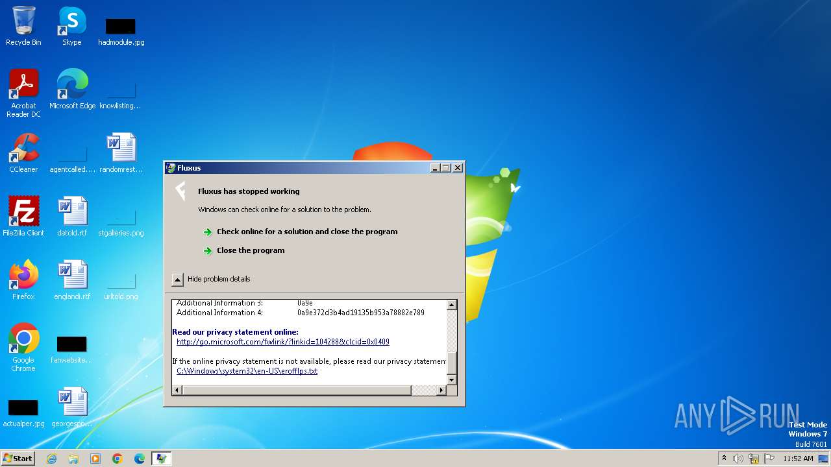Open Edge from the taskbar
The image size is (831, 467).
click(140, 459)
